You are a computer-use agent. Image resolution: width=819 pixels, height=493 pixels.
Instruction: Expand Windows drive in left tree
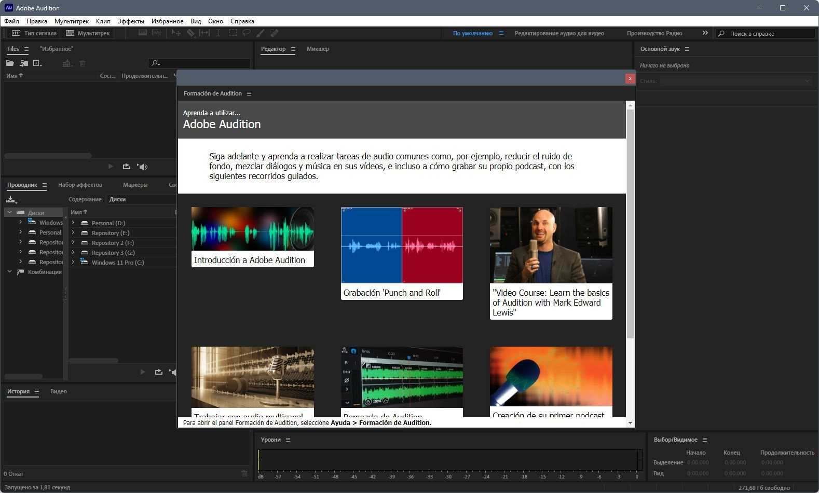[x=20, y=222]
